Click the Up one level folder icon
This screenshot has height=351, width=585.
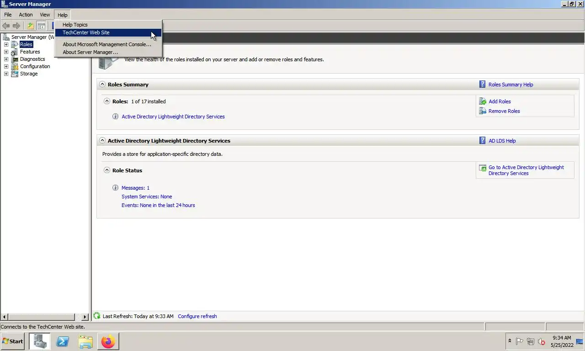click(31, 26)
